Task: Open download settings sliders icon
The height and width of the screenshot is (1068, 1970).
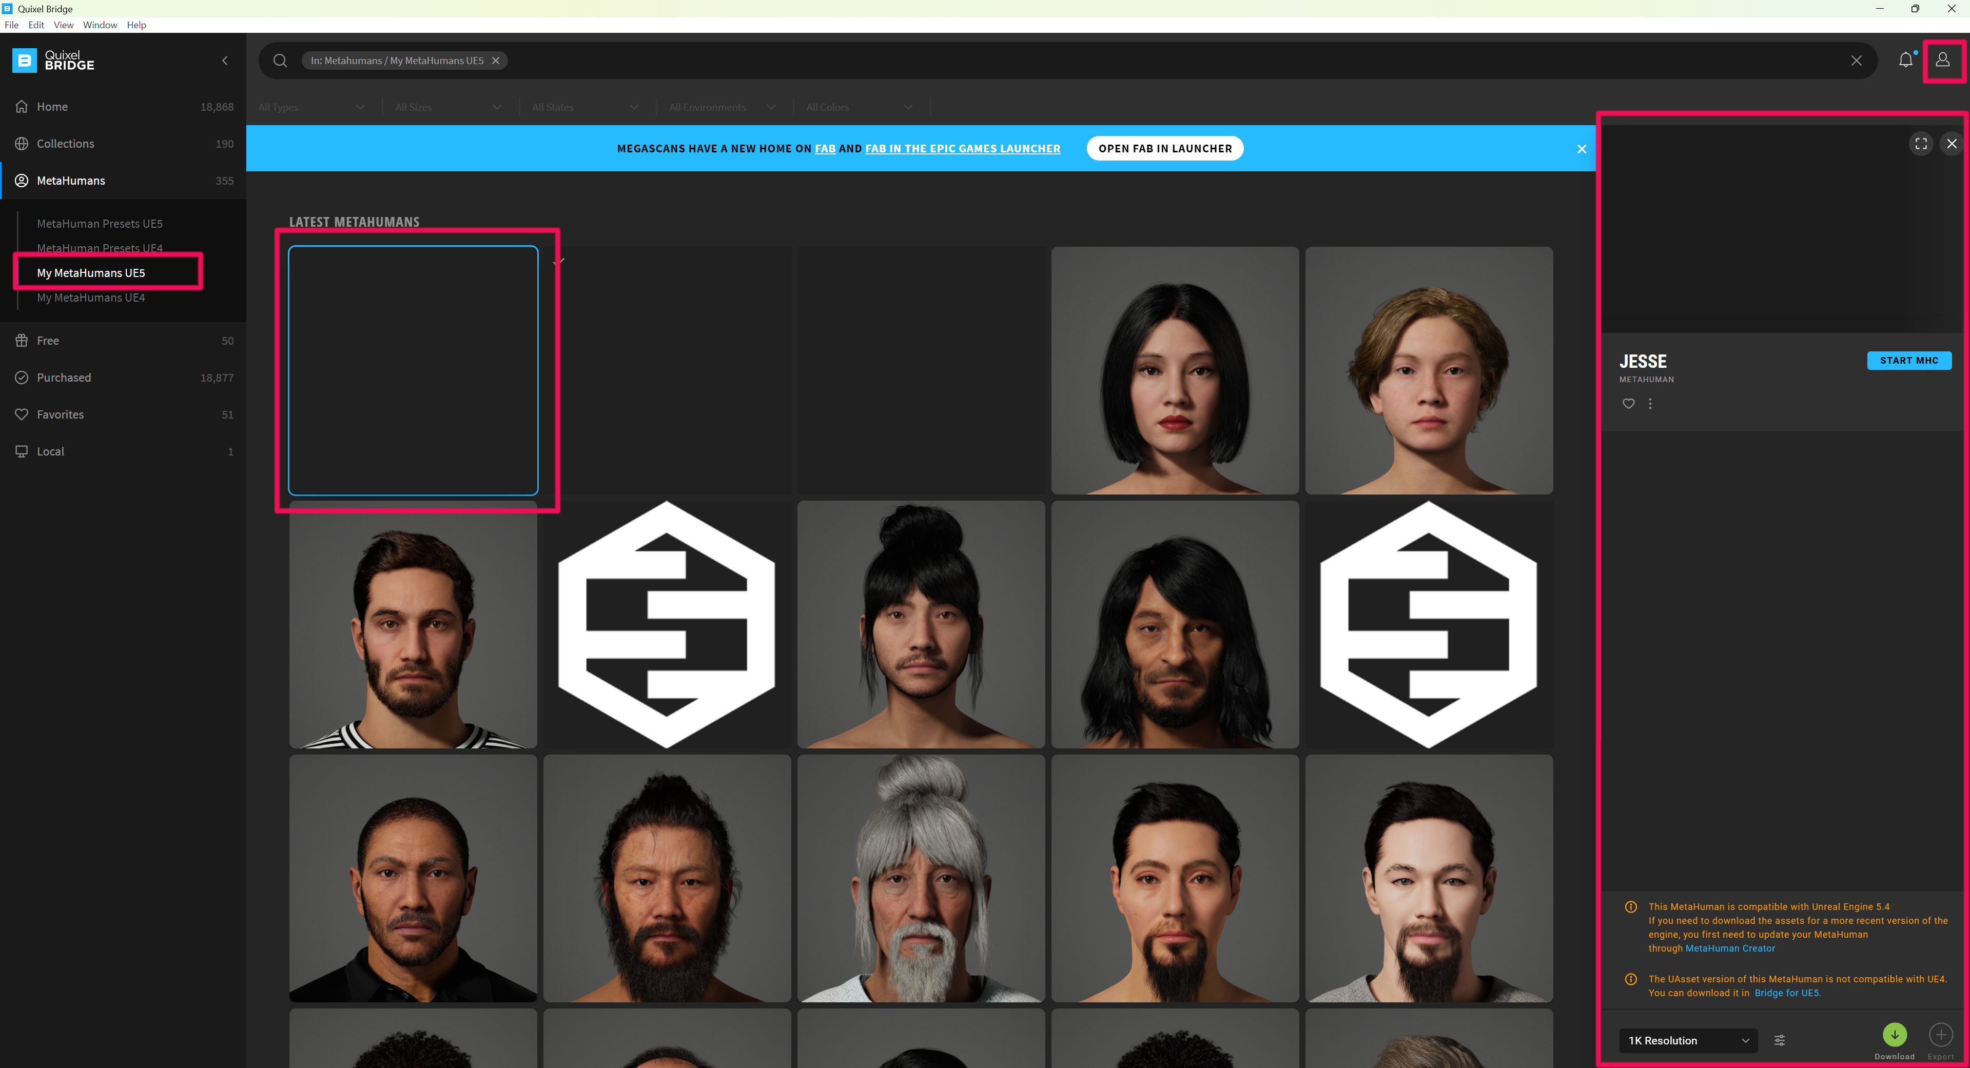Action: [x=1780, y=1040]
